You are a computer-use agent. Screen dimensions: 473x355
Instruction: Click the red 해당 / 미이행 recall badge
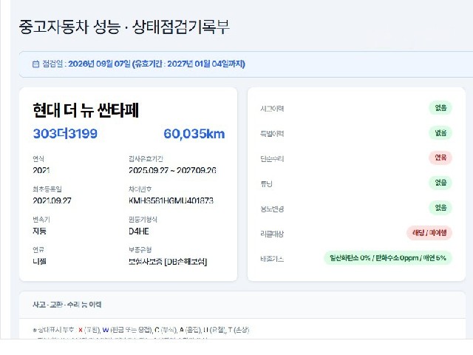click(x=429, y=233)
